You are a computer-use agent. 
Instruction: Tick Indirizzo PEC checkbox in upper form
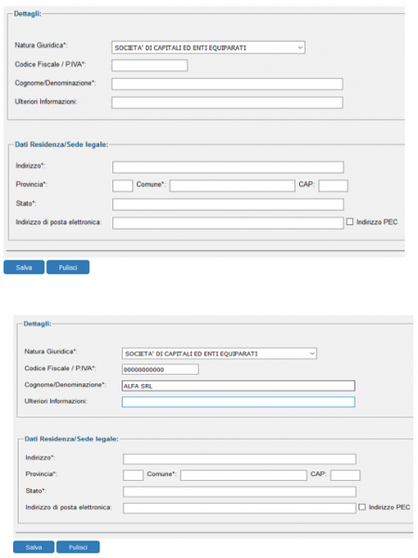pos(350,221)
